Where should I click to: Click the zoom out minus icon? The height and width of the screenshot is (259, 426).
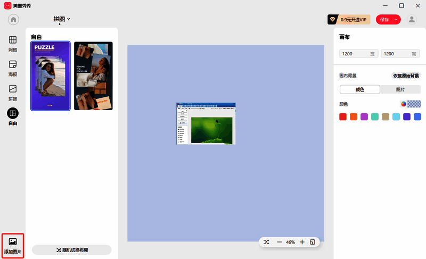[279, 242]
